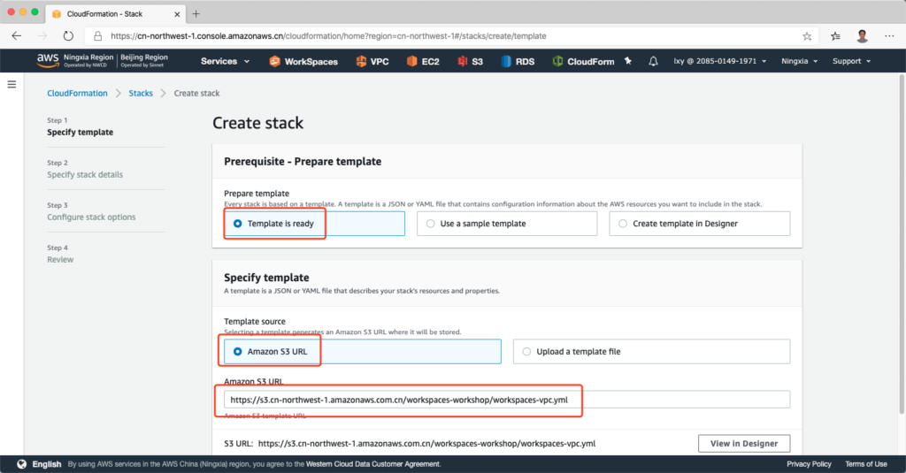Open the hamburger side navigation menu
This screenshot has height=473, width=906.
[x=12, y=84]
